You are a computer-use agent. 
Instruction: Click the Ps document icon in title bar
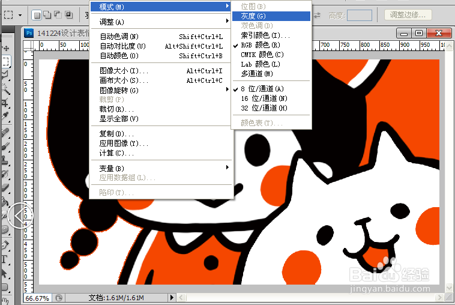pyautogui.click(x=29, y=33)
